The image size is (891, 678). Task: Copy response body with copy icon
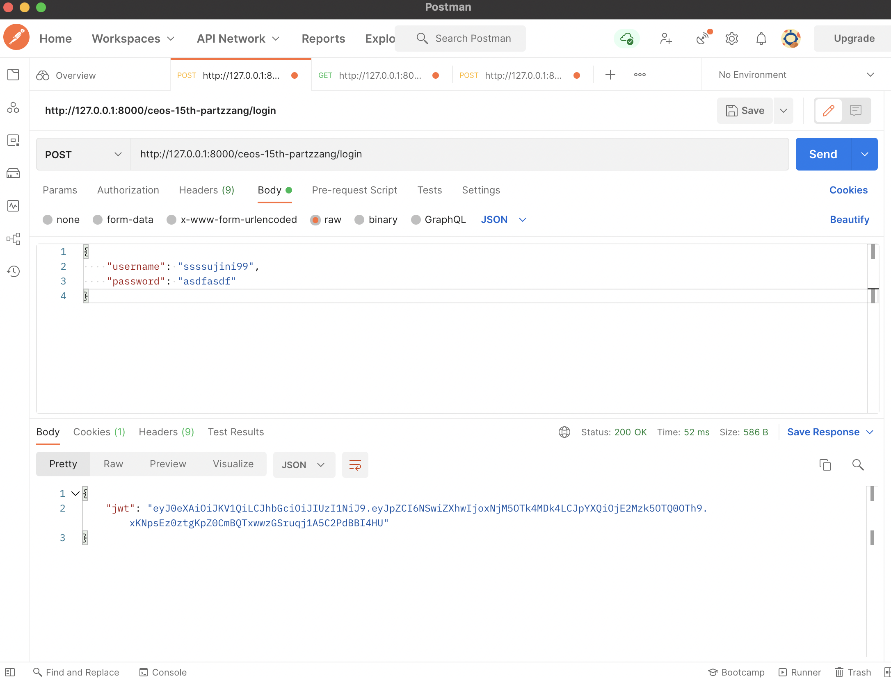point(825,464)
